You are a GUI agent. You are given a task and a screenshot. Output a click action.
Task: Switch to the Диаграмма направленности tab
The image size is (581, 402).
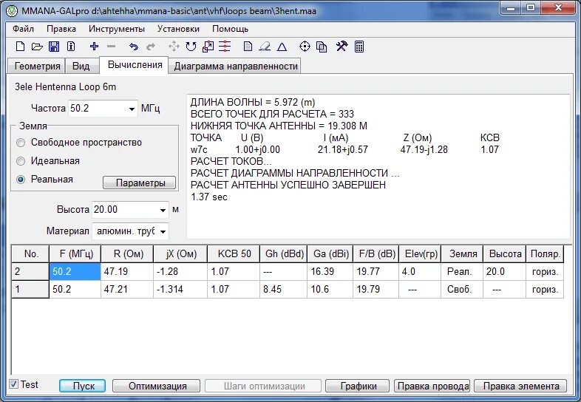[x=236, y=67]
